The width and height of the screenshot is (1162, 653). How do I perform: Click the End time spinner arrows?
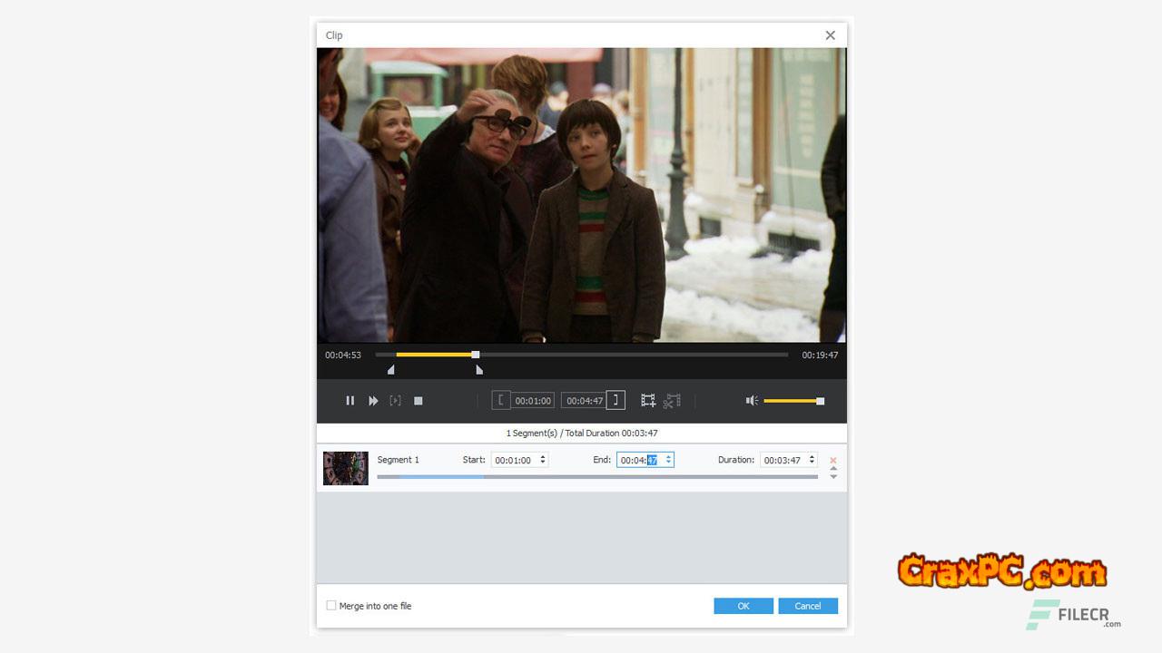click(x=668, y=460)
